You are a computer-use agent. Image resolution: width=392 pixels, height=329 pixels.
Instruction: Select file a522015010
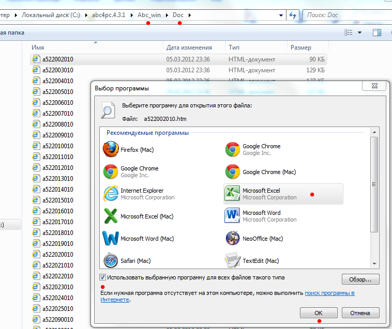click(58, 200)
